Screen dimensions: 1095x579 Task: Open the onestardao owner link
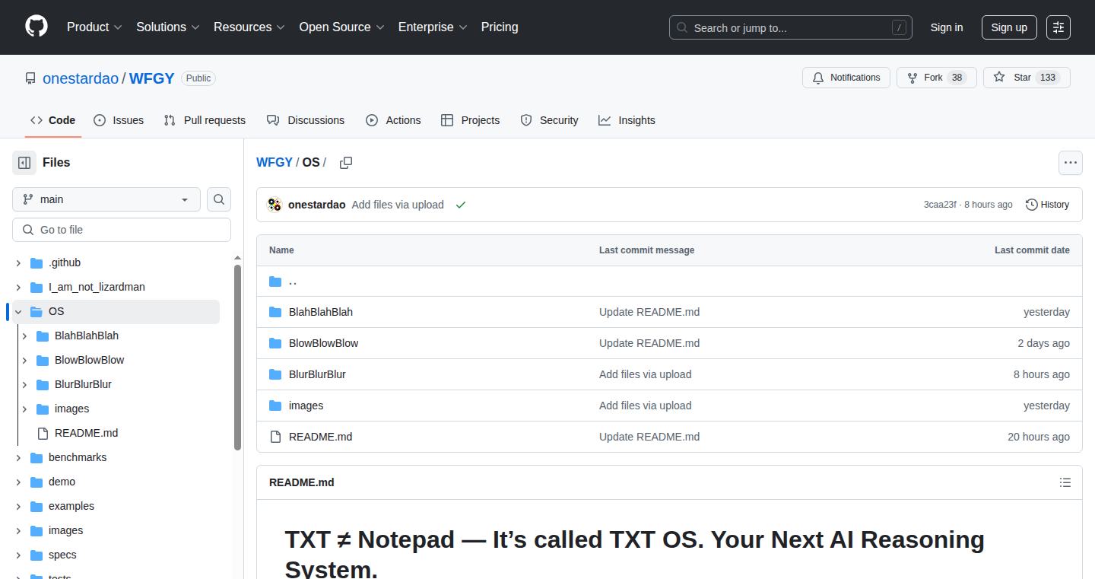(x=81, y=78)
